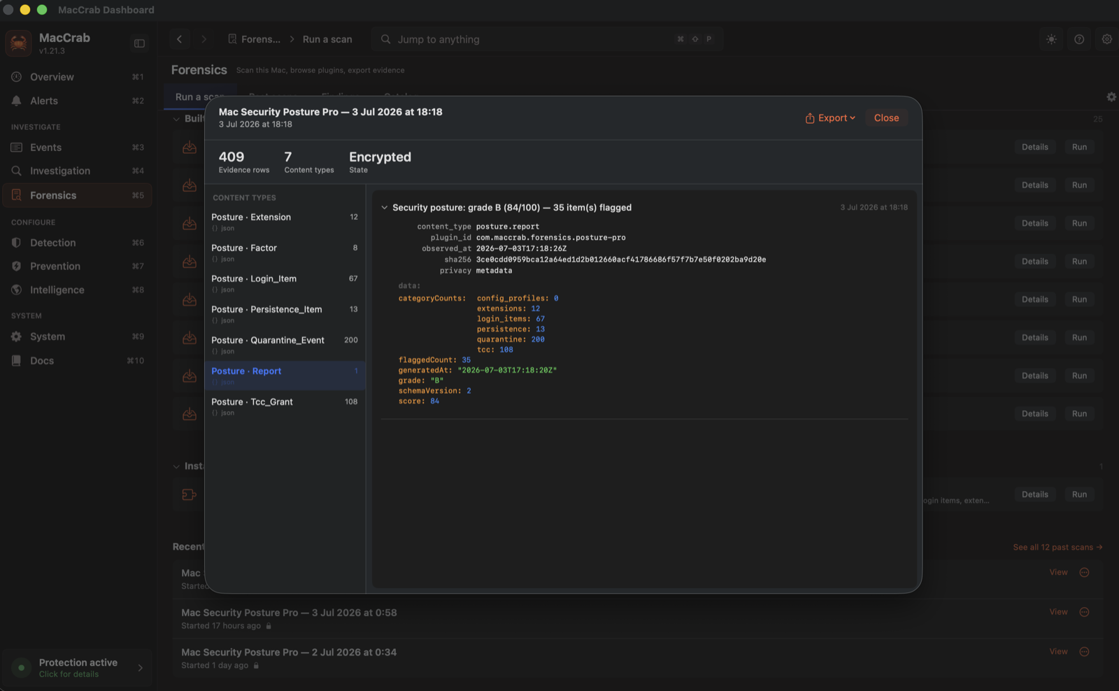Open the Overview sidebar item

(77, 77)
